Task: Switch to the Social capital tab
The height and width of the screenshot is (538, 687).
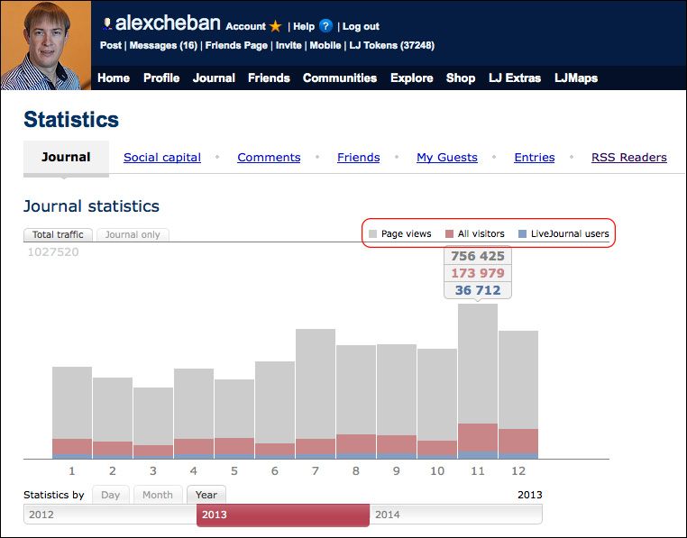Action: coord(162,158)
